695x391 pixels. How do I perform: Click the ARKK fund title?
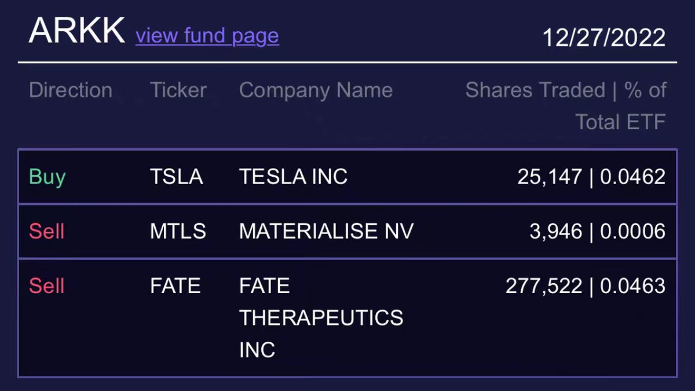77,31
